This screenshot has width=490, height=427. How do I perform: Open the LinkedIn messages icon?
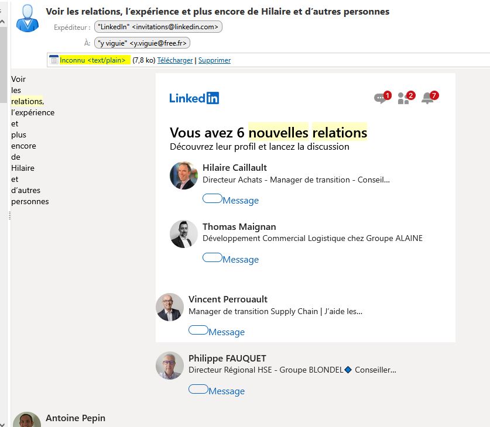click(381, 98)
